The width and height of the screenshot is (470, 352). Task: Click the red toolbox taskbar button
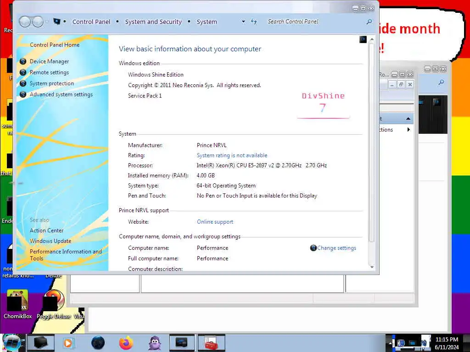211,343
